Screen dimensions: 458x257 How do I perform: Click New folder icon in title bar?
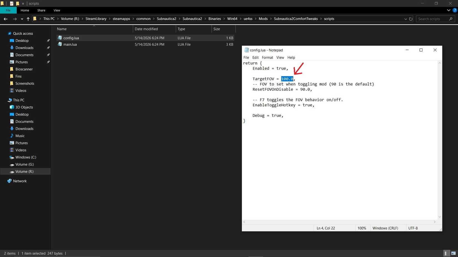17,4
